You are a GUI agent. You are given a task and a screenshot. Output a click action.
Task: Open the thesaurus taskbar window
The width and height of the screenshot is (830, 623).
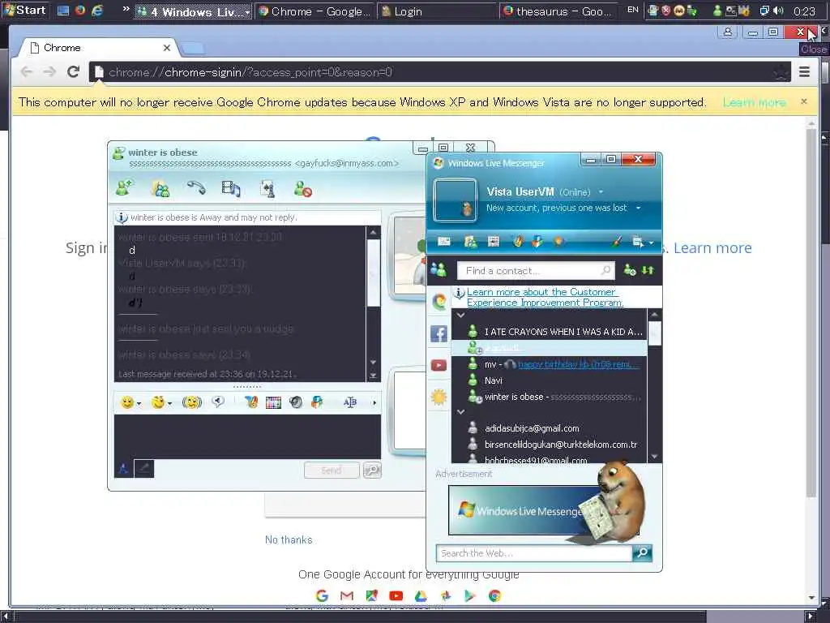(x=558, y=11)
